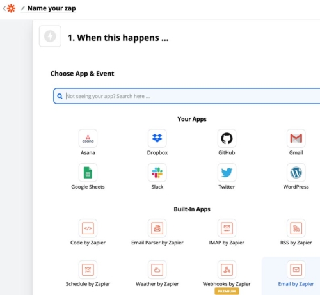Viewport: 320px width, 295px height.
Task: Select the Slack app icon
Action: 157,173
